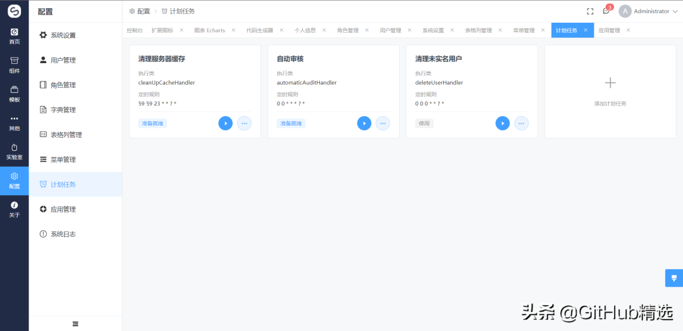This screenshot has width=683, height=331.
Task: Open the 实验室 lab section
Action: (15, 152)
